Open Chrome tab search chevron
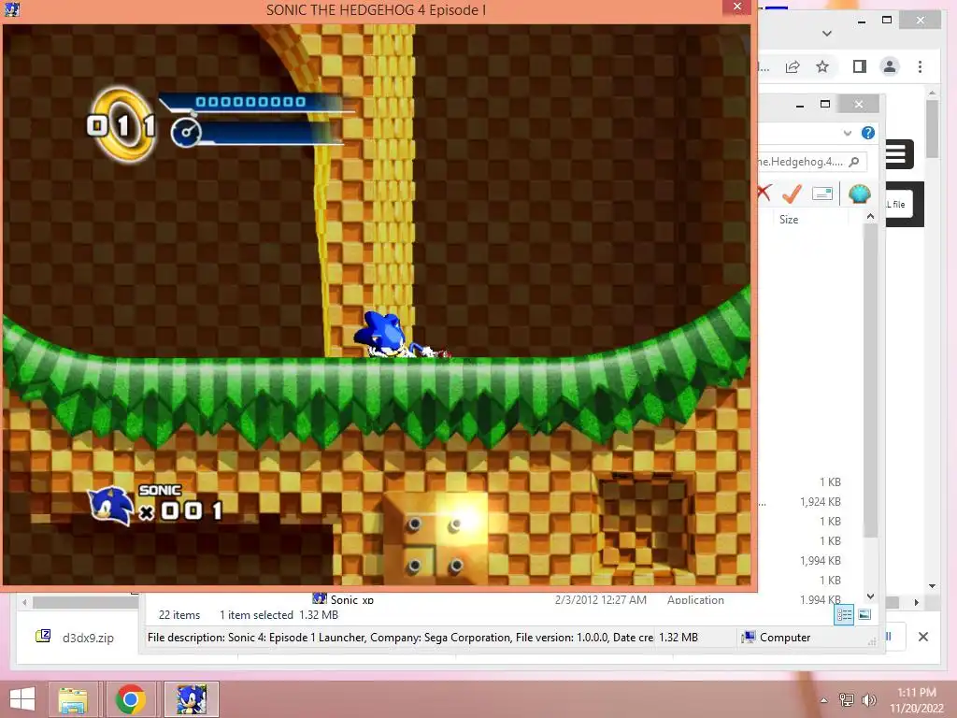 [827, 33]
